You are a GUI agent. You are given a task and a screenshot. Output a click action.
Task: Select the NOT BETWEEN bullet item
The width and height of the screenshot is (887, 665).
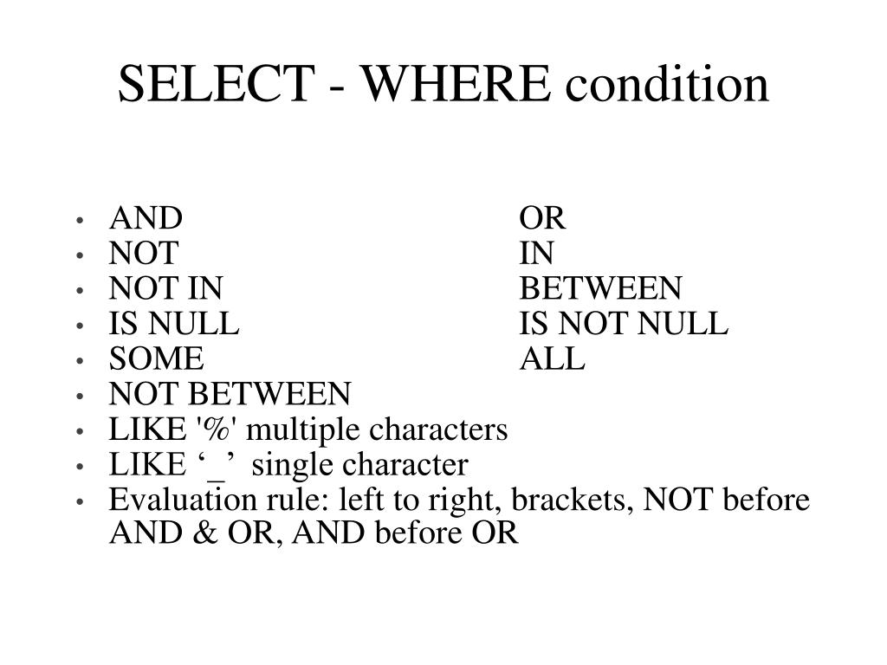(230, 394)
